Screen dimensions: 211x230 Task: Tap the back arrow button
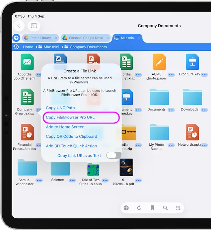[19, 26]
